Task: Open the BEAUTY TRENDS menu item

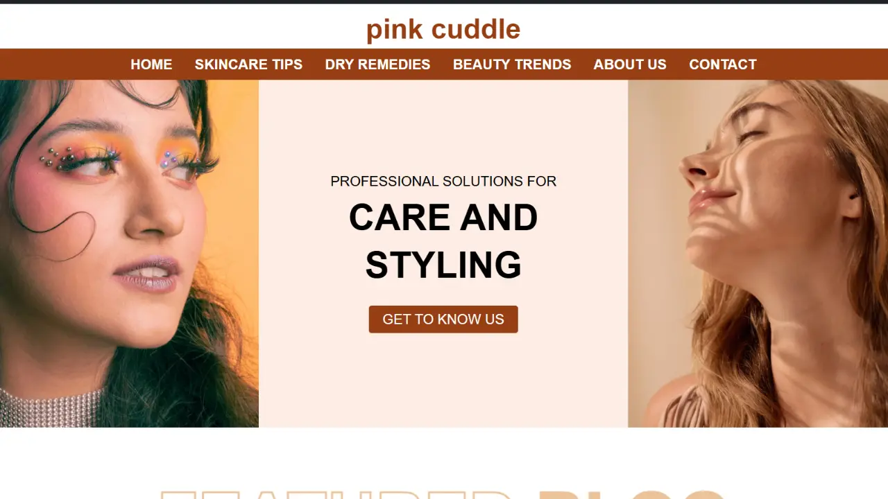Action: tap(512, 64)
